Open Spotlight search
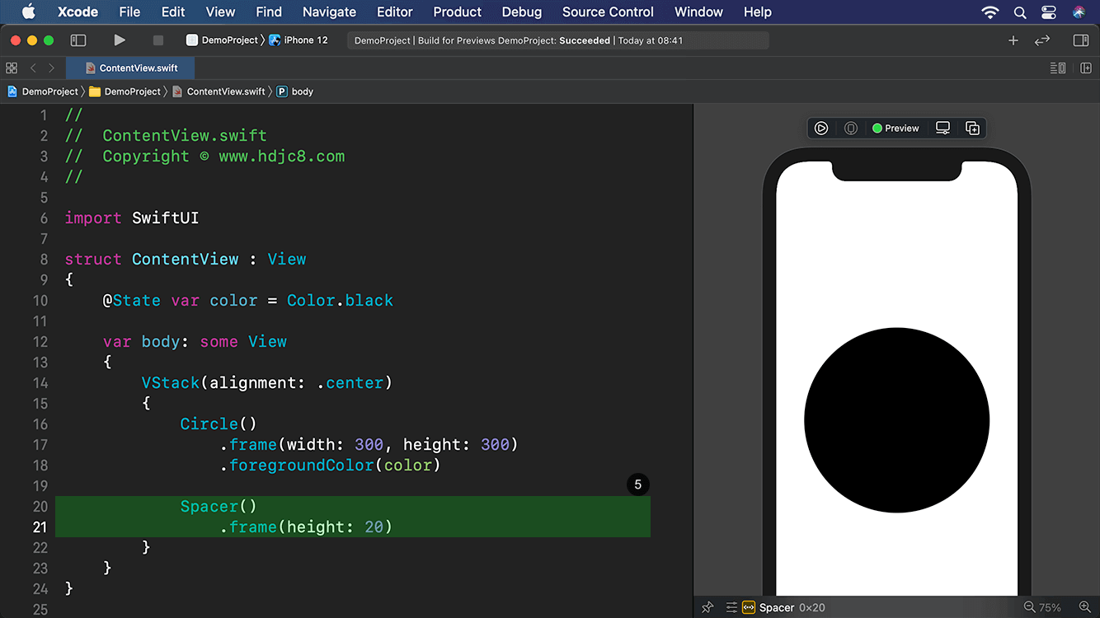1100x618 pixels. pyautogui.click(x=1020, y=12)
